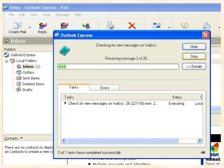224x168 pixels.
Task: Select the Local Folders item
Action: tap(26, 61)
